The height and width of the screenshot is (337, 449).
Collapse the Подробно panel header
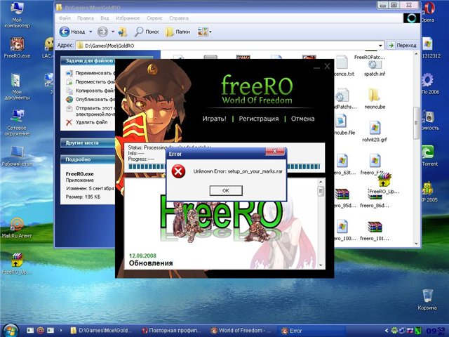pos(88,159)
